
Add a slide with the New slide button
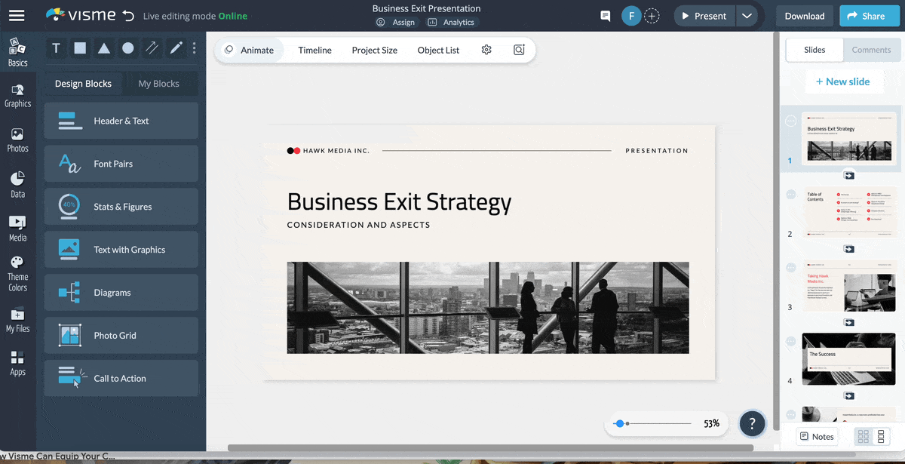844,81
